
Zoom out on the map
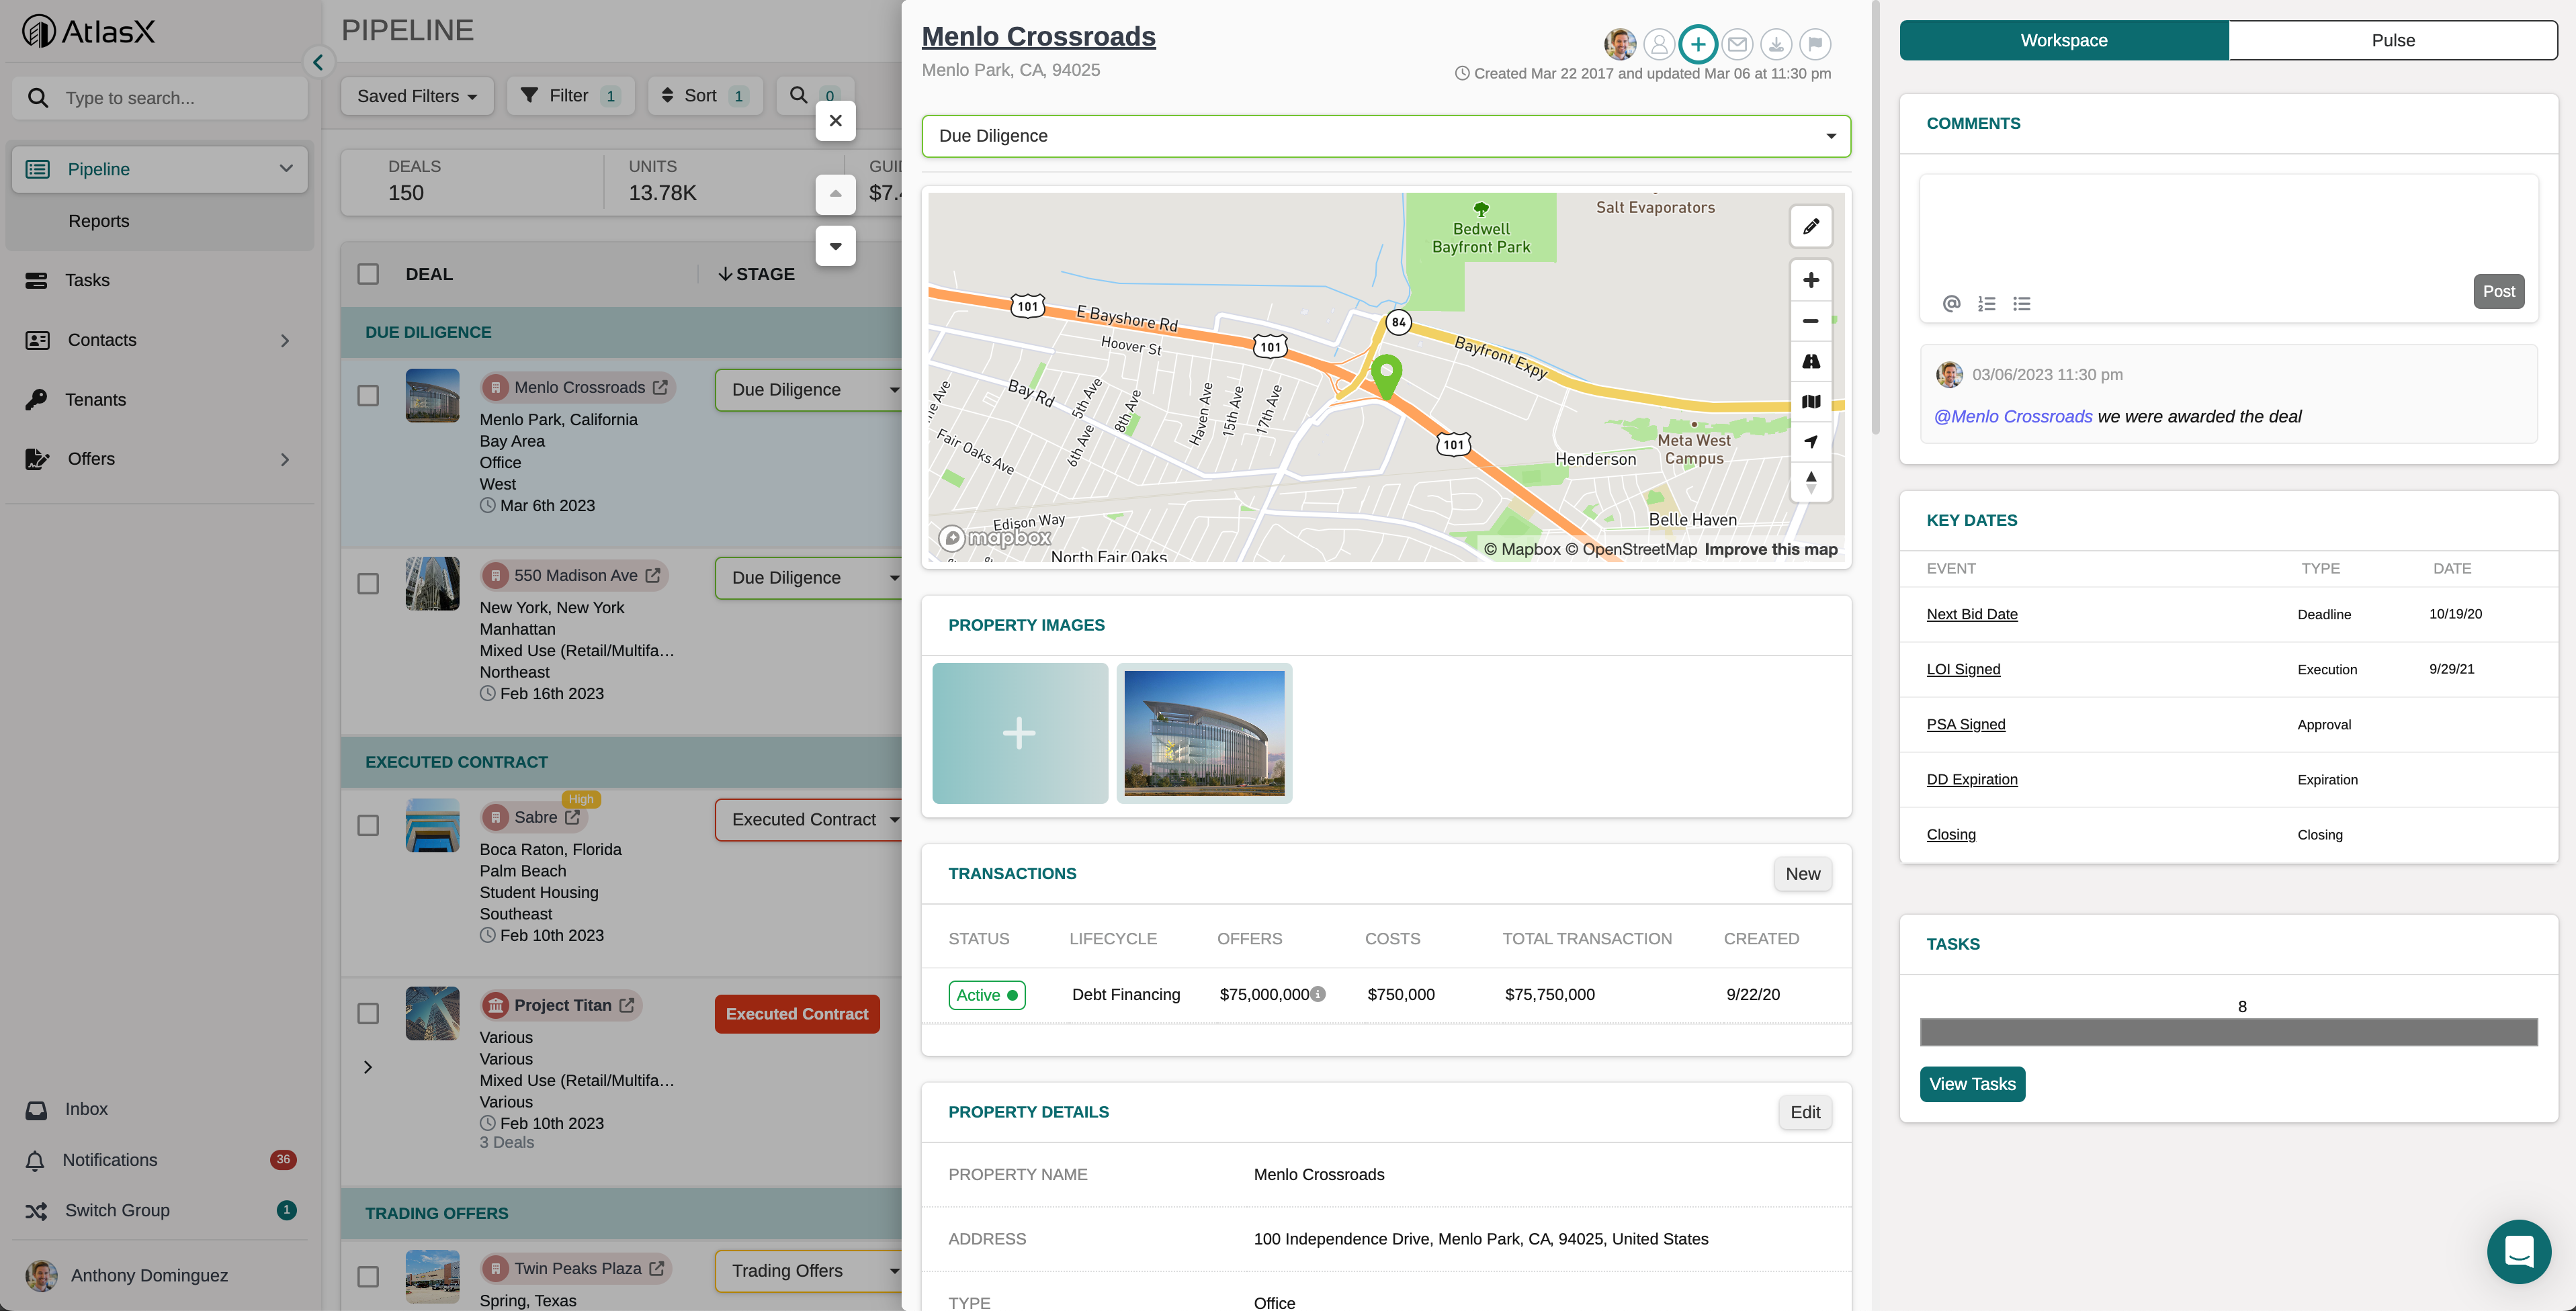point(1810,321)
